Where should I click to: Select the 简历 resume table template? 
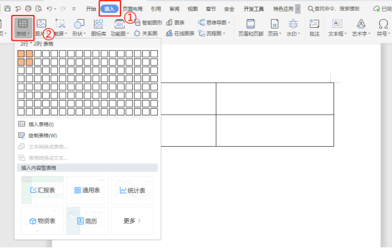point(87,221)
